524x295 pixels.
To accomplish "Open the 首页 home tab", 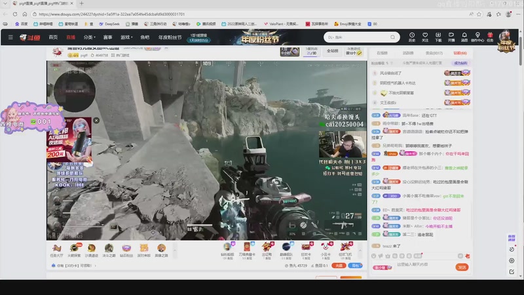I will point(53,37).
